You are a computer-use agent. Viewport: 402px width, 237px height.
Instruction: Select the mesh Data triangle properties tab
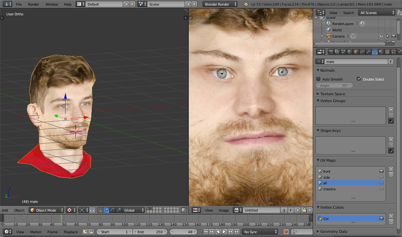pos(375,52)
